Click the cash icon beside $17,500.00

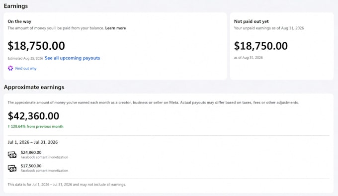click(12, 168)
